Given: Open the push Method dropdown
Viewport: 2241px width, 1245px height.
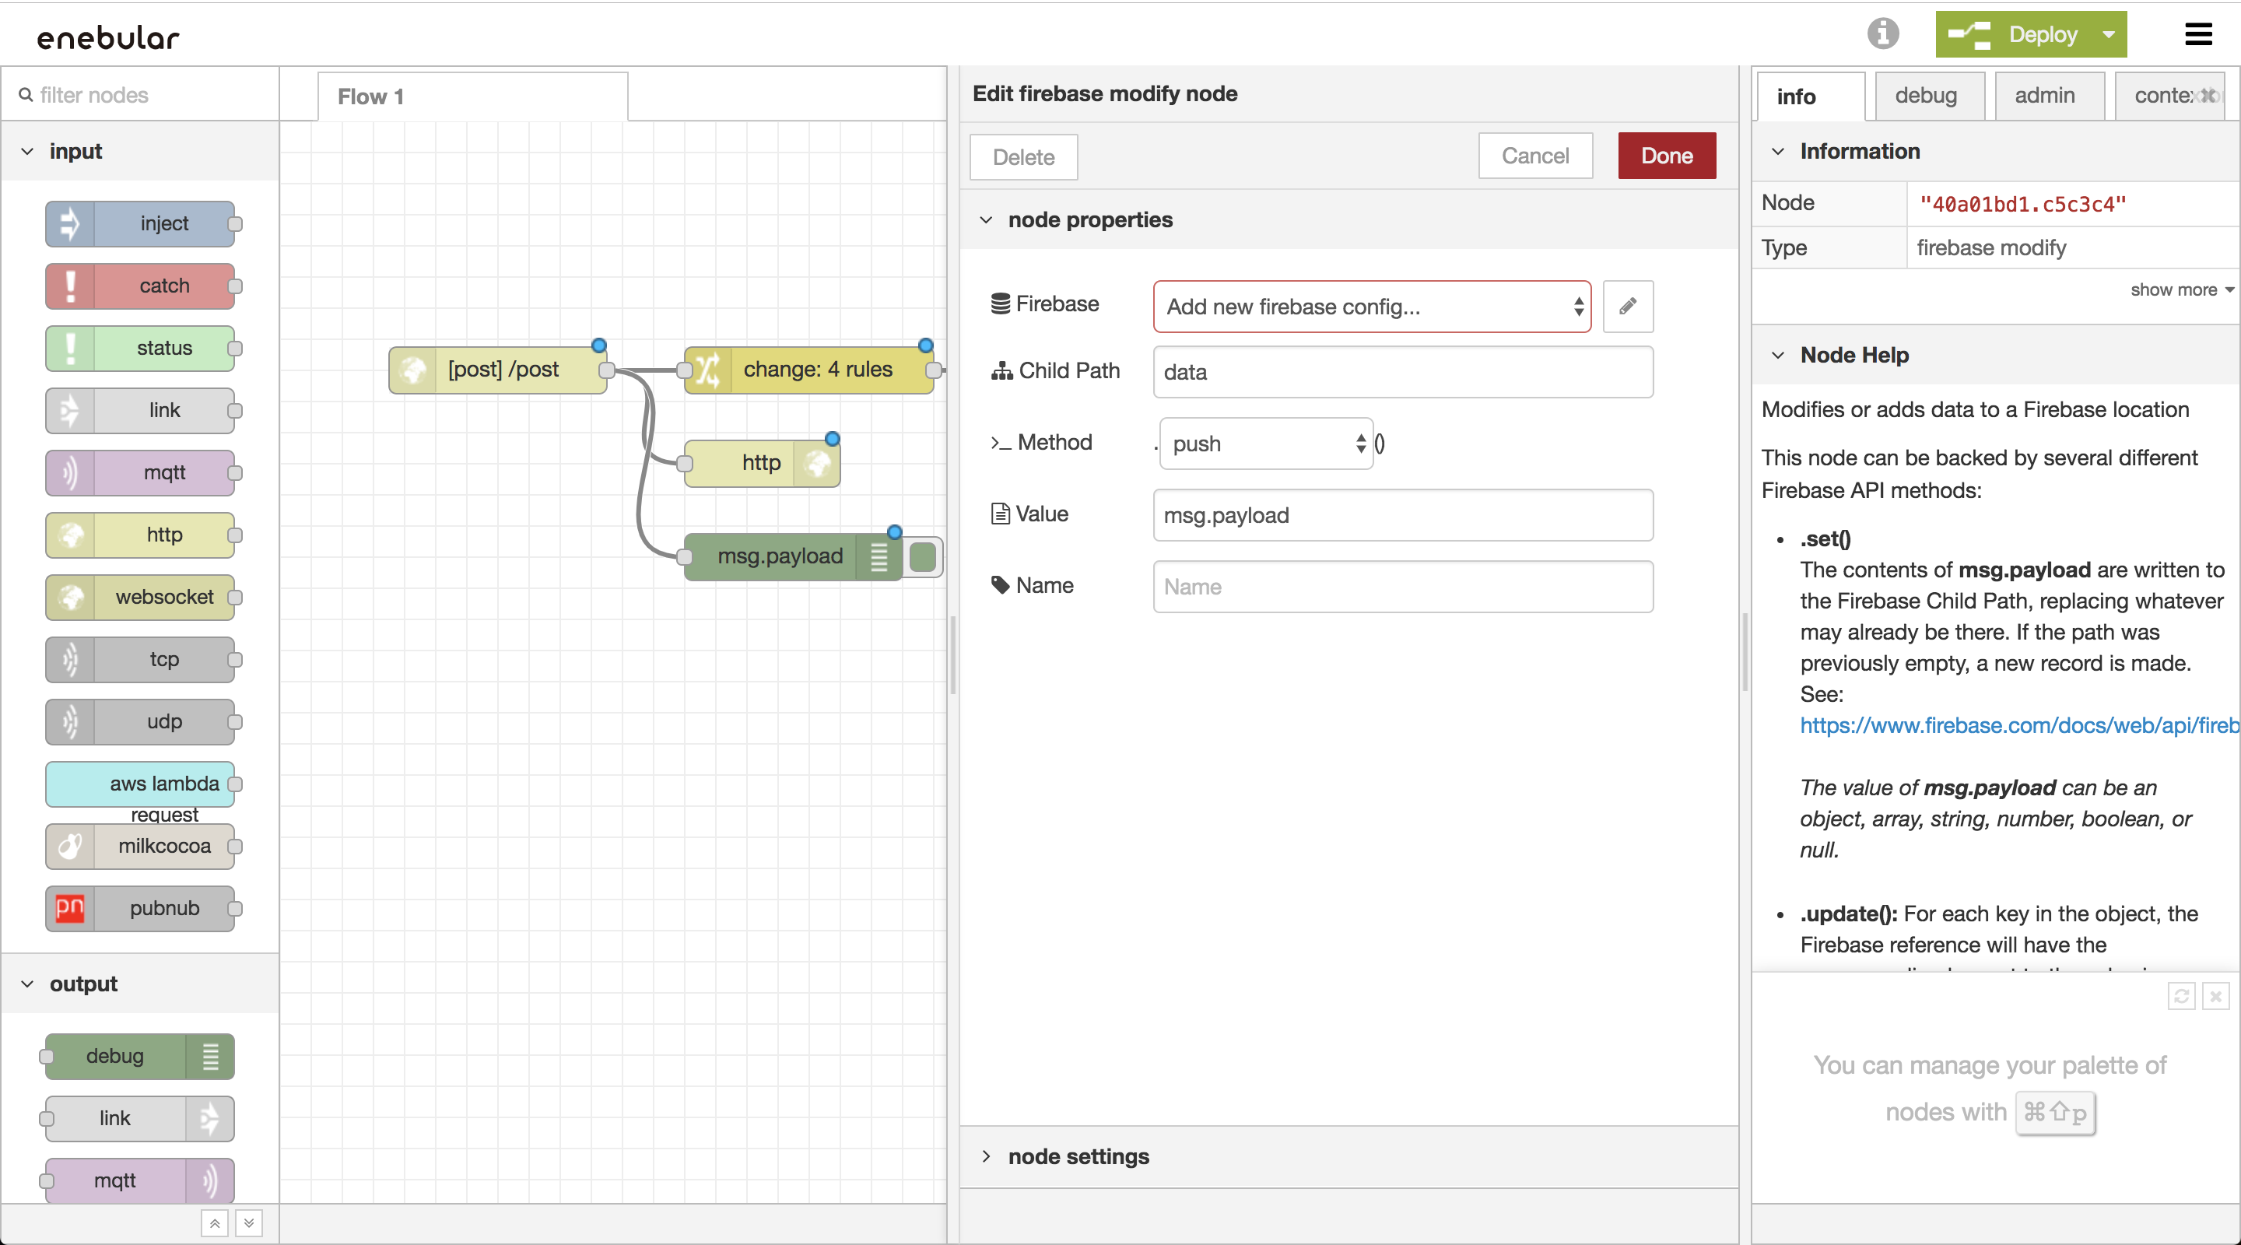Looking at the screenshot, I should pyautogui.click(x=1264, y=443).
